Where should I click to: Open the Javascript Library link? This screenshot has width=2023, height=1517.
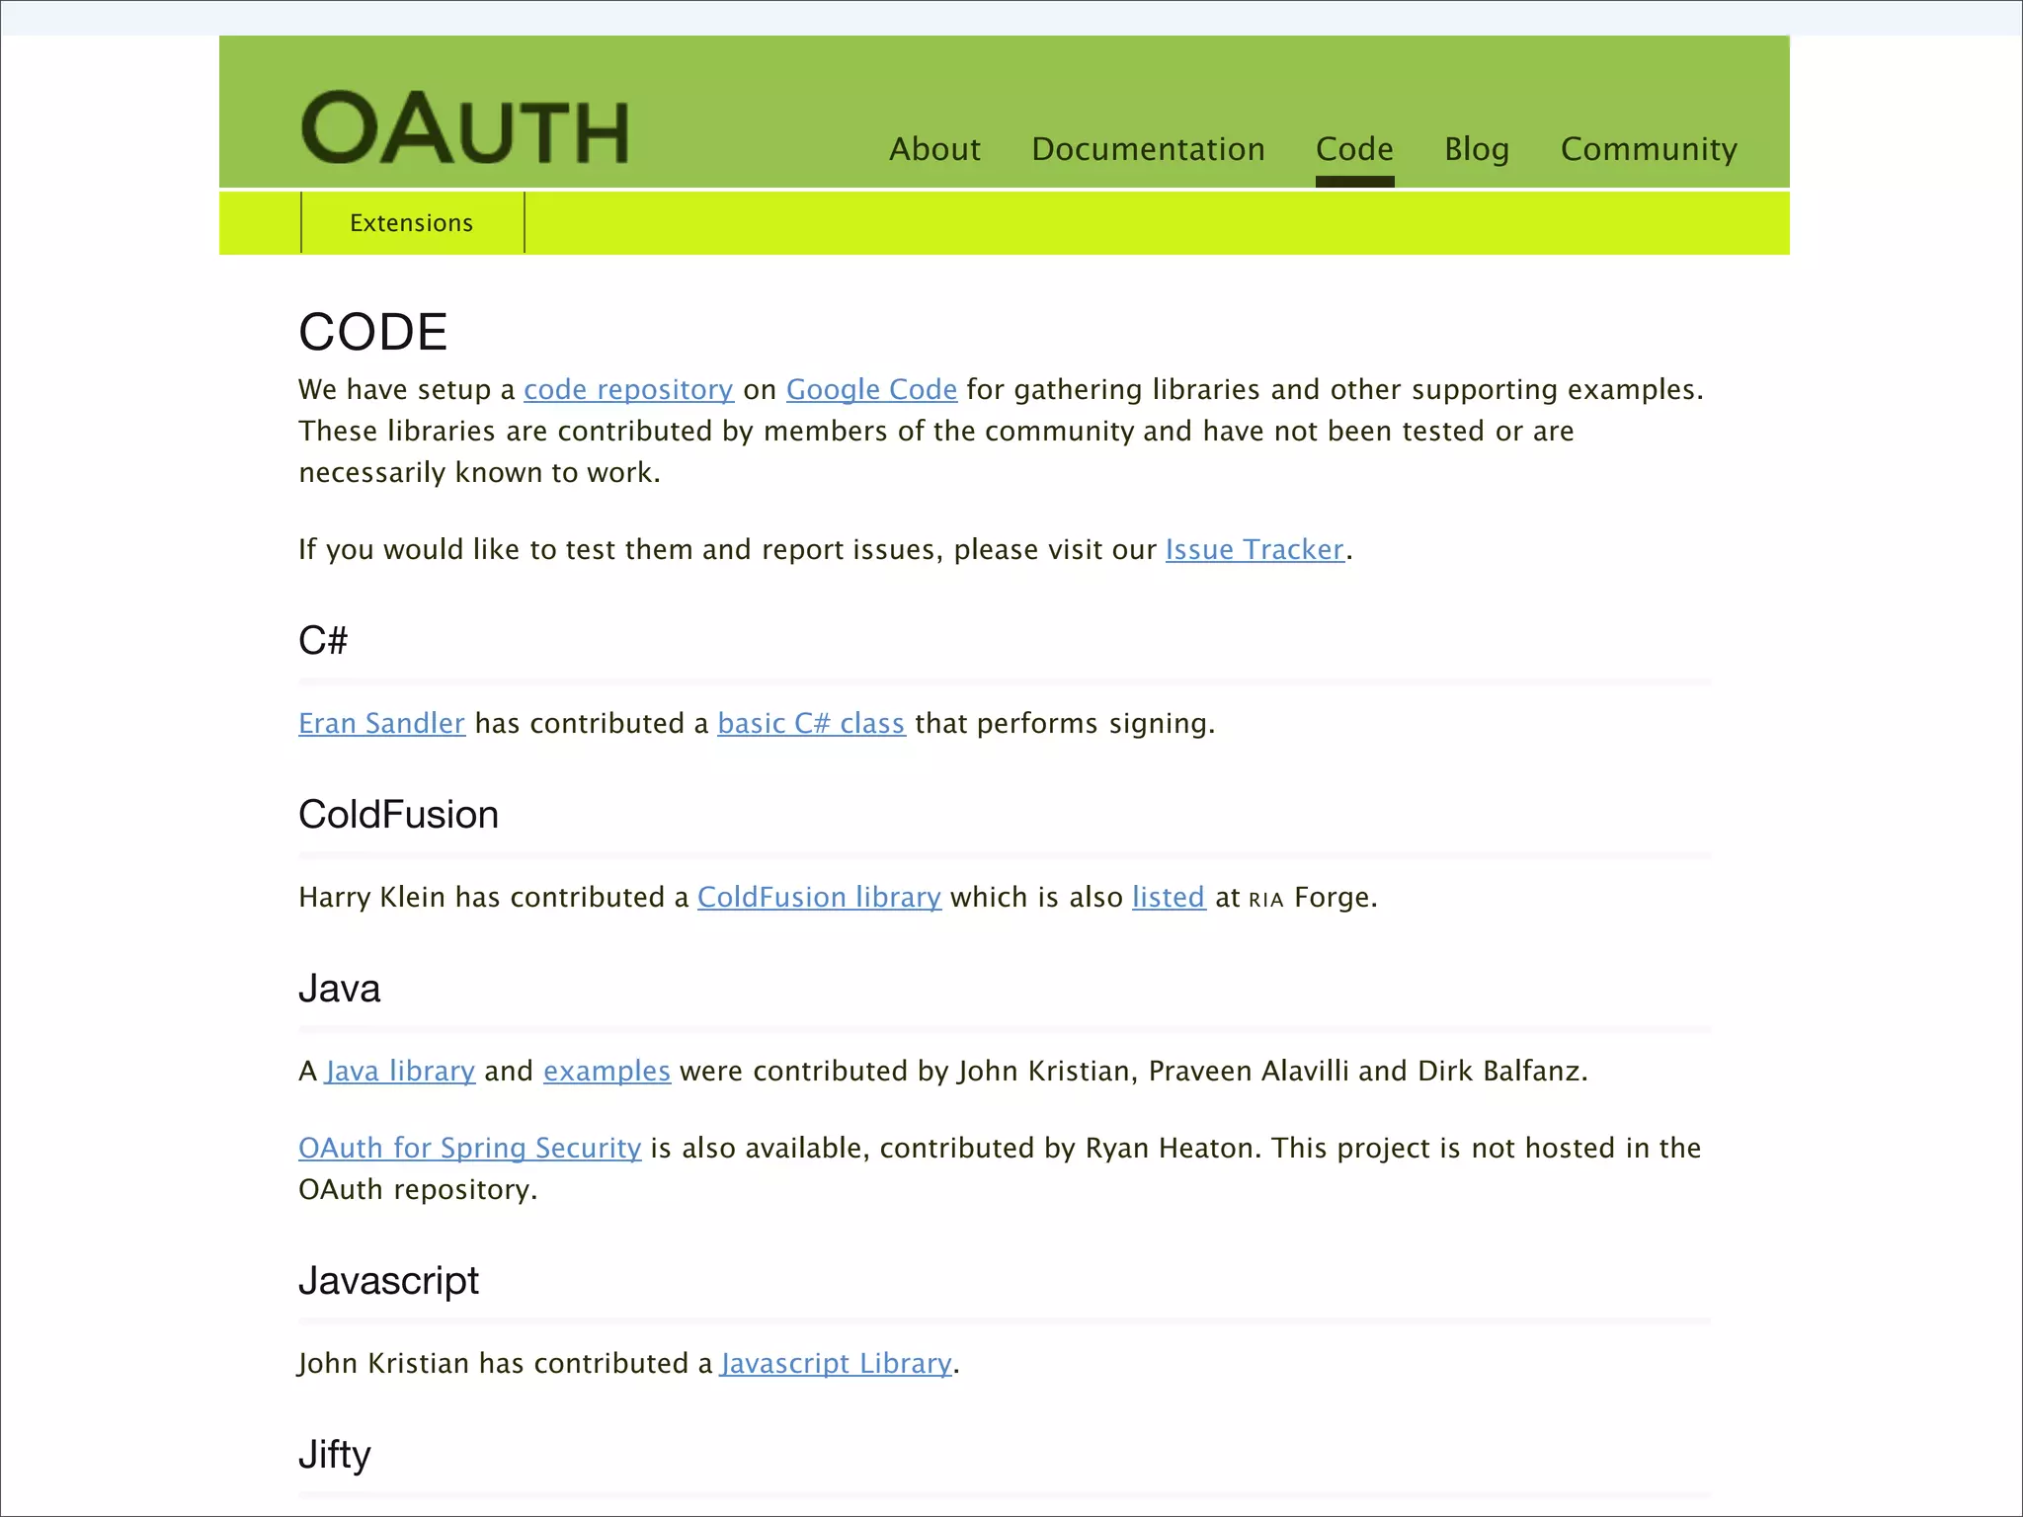(x=836, y=1364)
